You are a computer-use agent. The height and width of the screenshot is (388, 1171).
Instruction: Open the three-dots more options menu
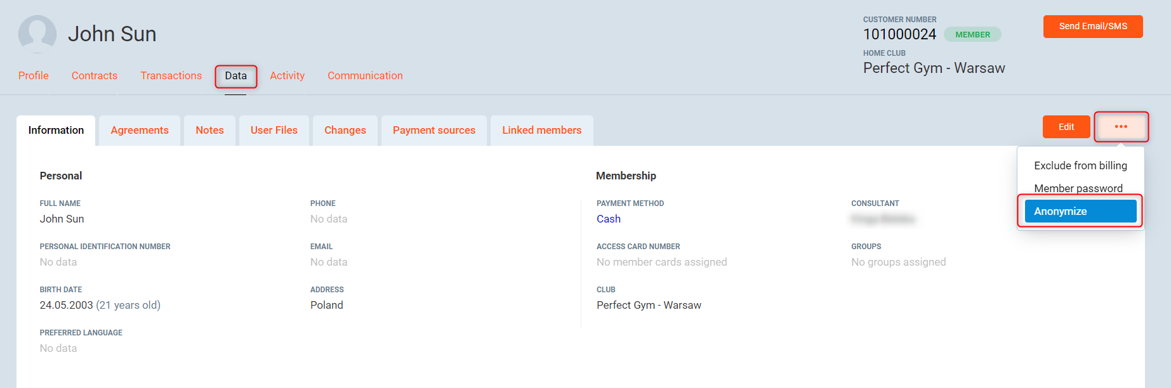click(x=1121, y=127)
